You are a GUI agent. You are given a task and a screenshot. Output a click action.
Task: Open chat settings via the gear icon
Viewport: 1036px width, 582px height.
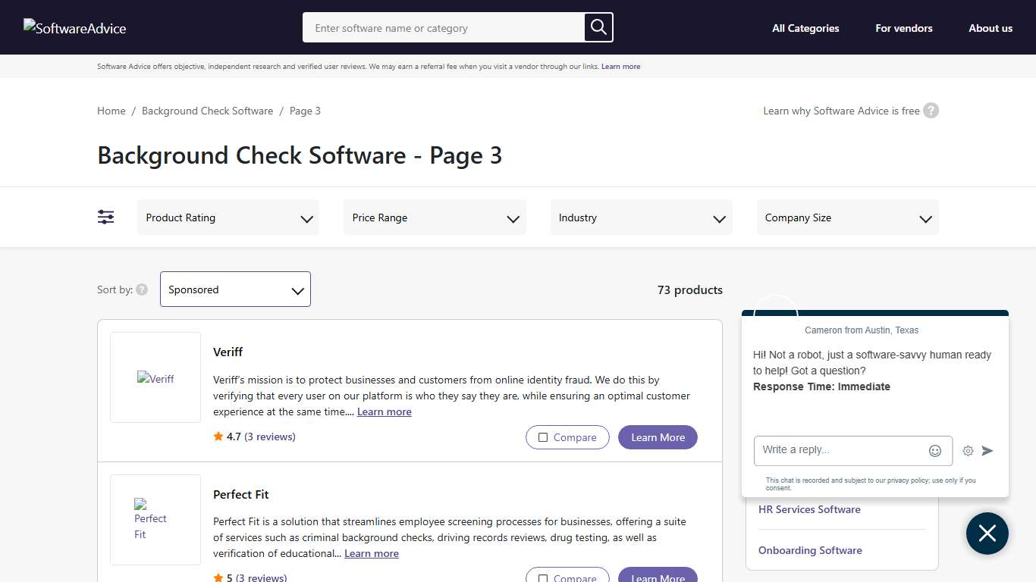coord(968,450)
